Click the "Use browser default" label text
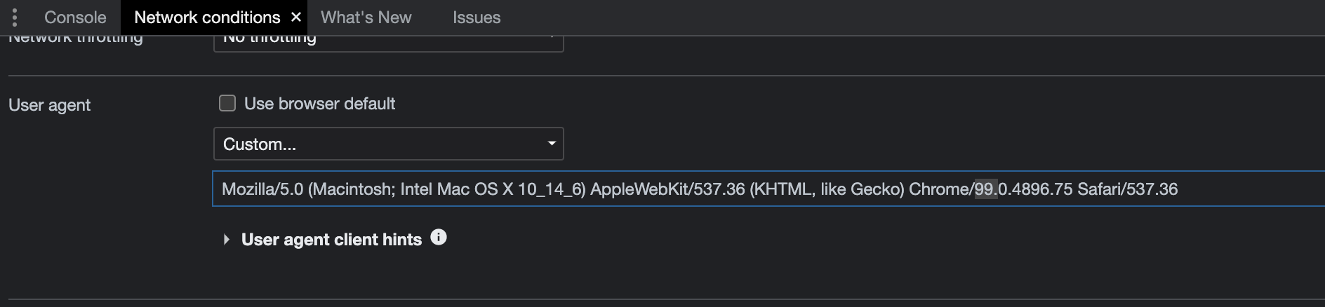 point(319,104)
